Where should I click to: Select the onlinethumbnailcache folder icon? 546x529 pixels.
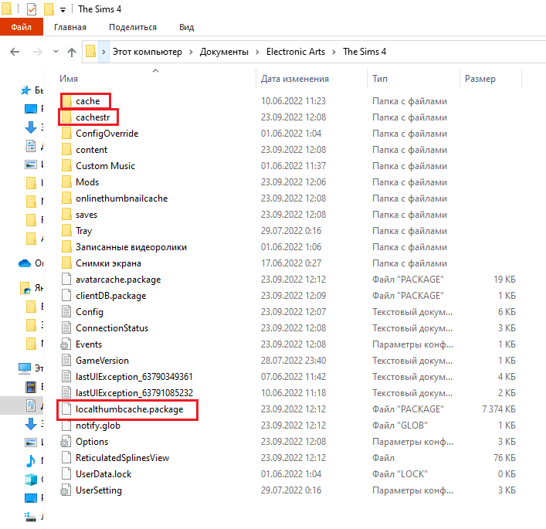(x=67, y=198)
